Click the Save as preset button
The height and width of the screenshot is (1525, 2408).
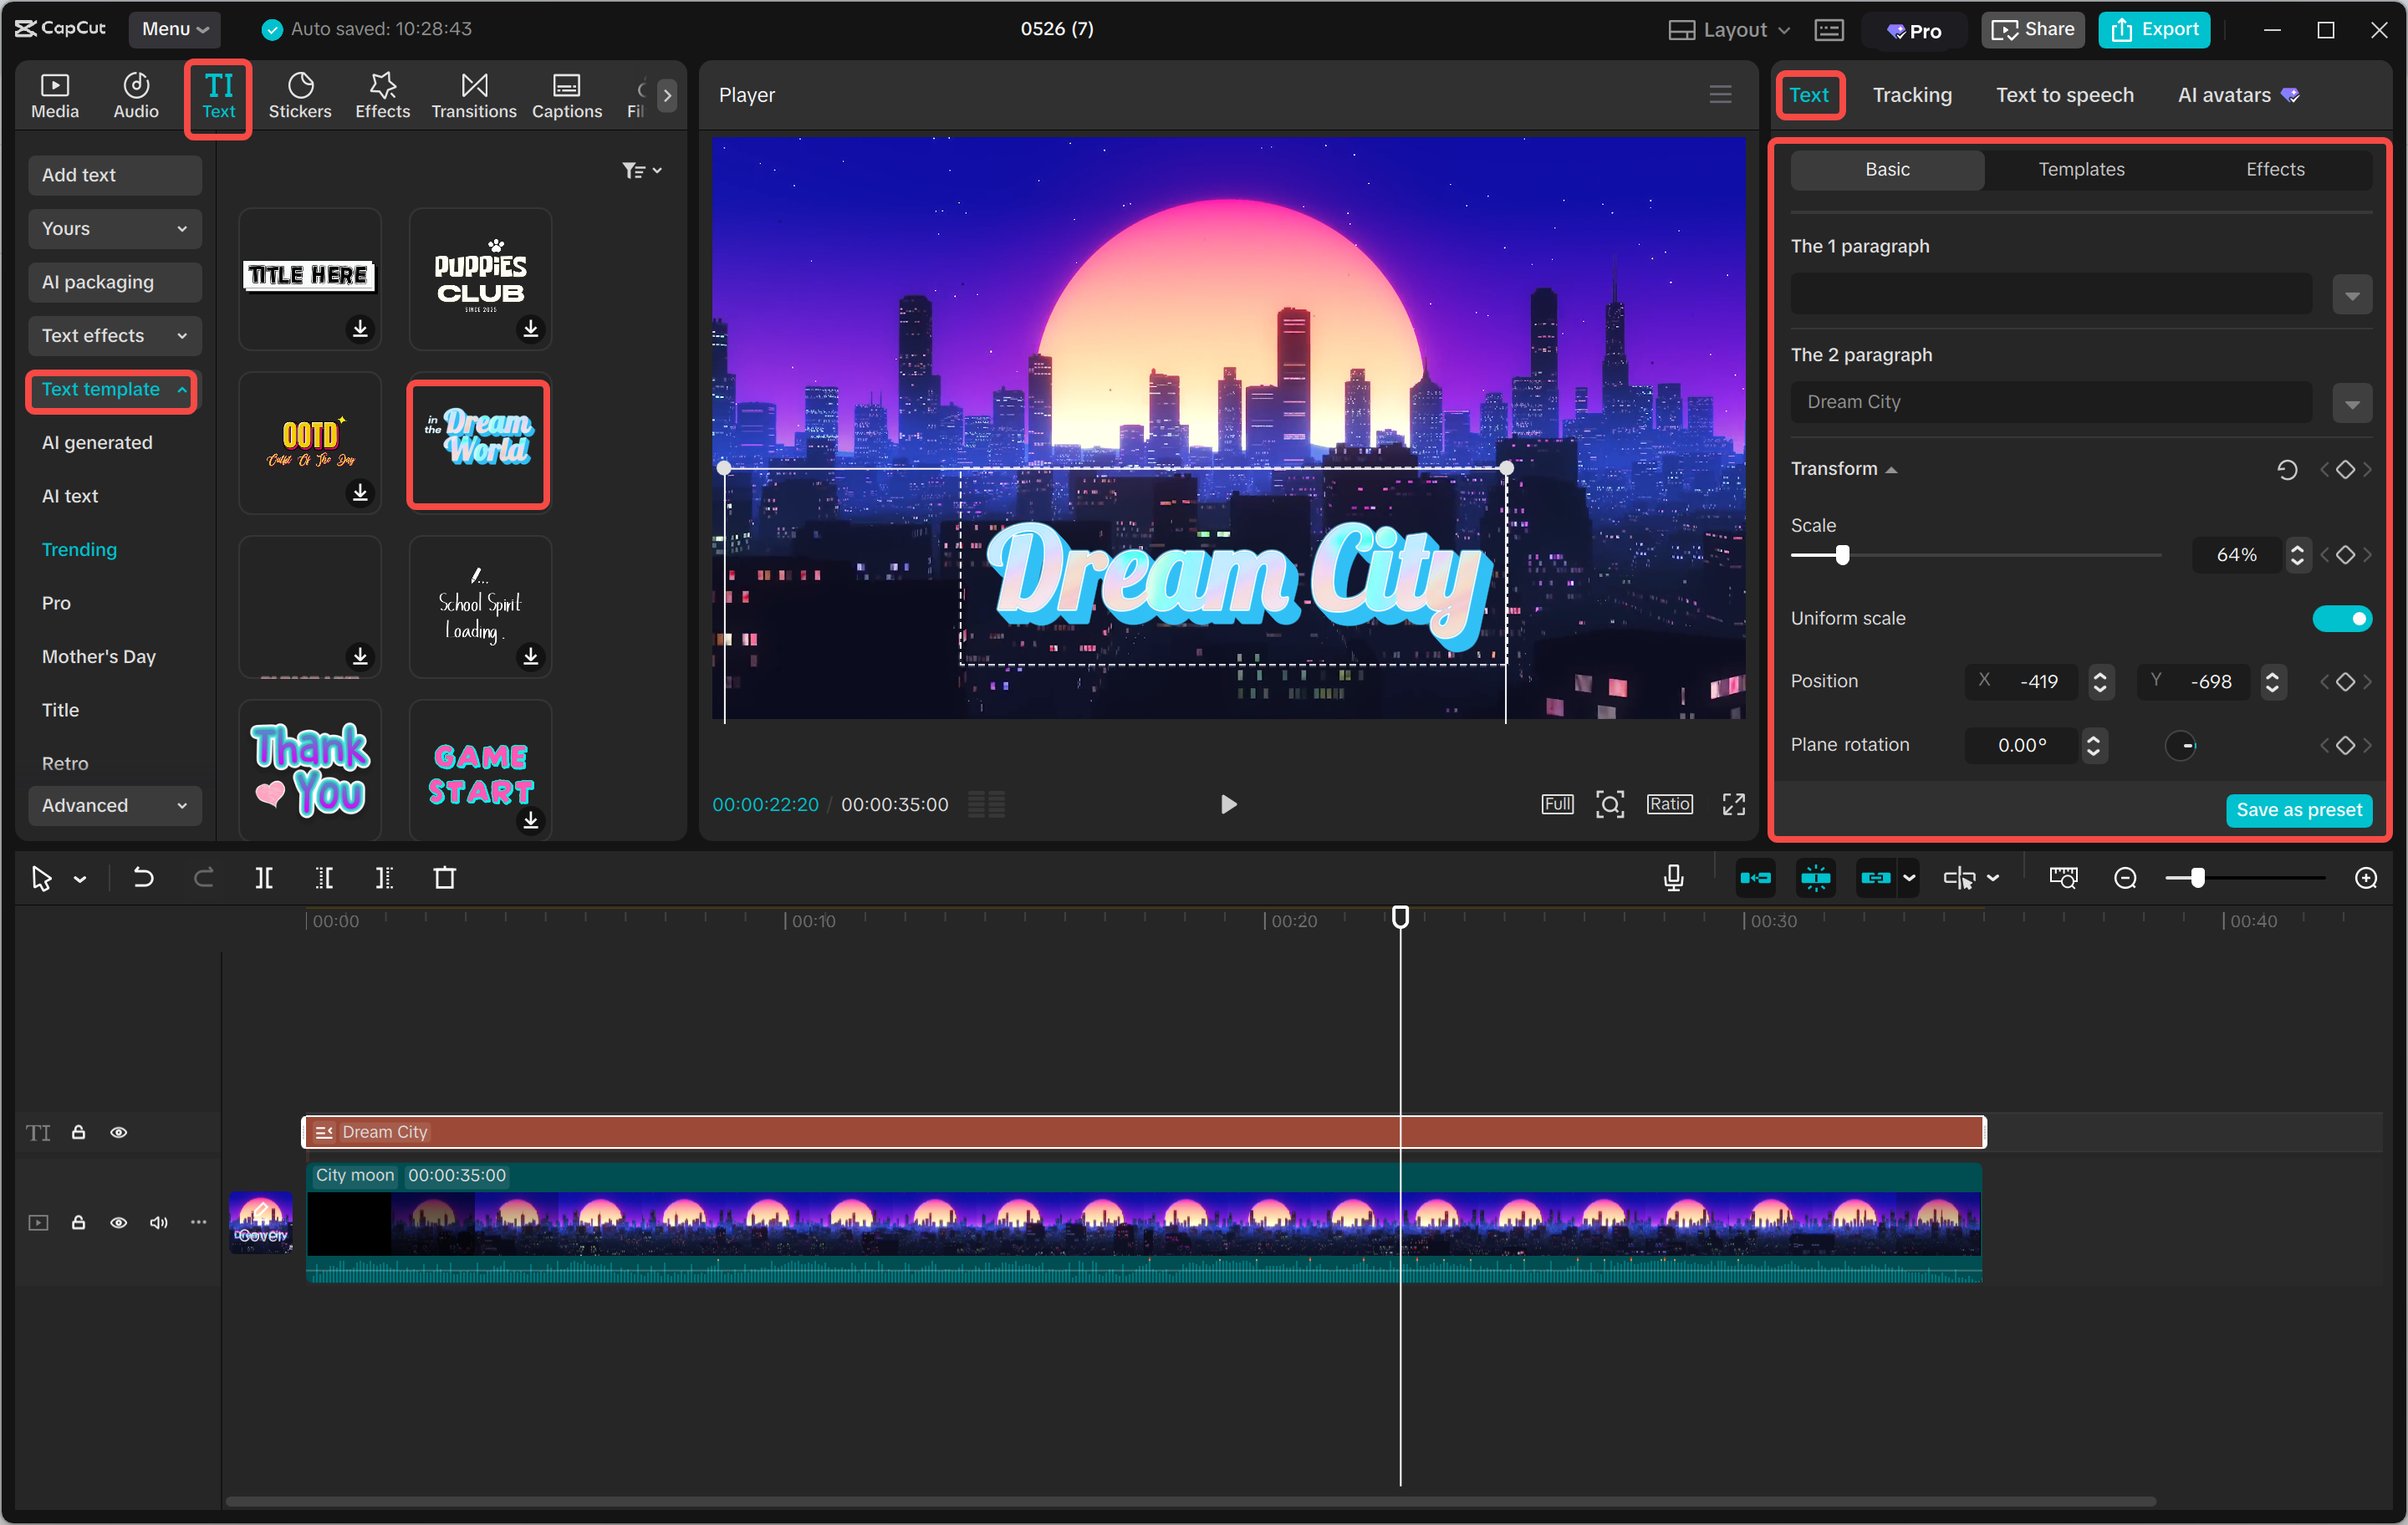(2299, 810)
